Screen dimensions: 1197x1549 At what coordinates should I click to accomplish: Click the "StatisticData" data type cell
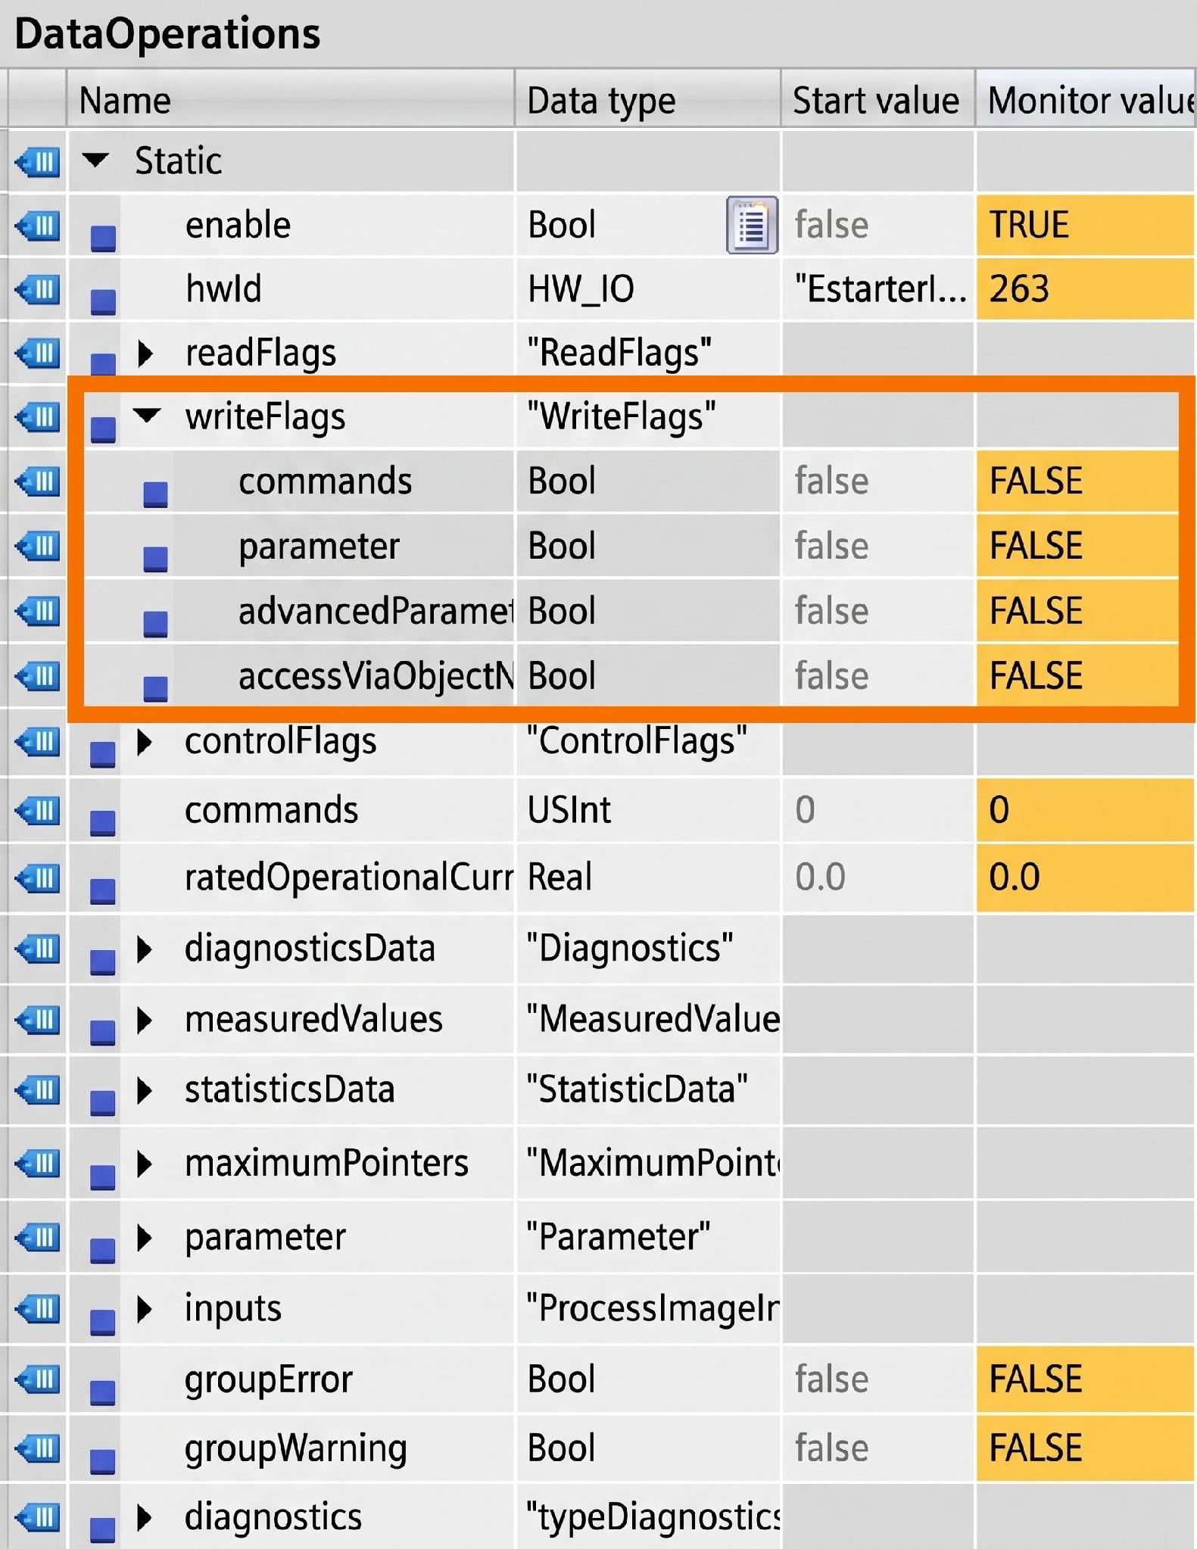coord(648,1090)
